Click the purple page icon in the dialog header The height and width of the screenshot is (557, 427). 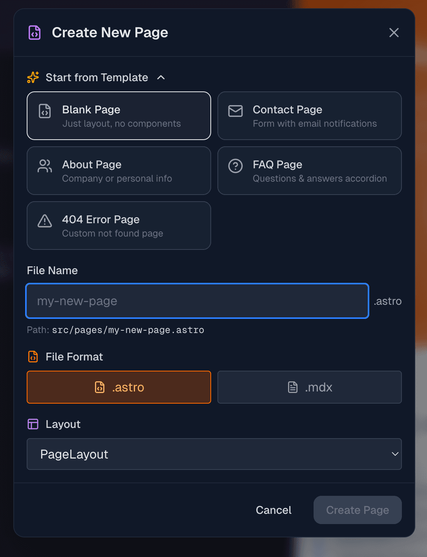(x=34, y=33)
